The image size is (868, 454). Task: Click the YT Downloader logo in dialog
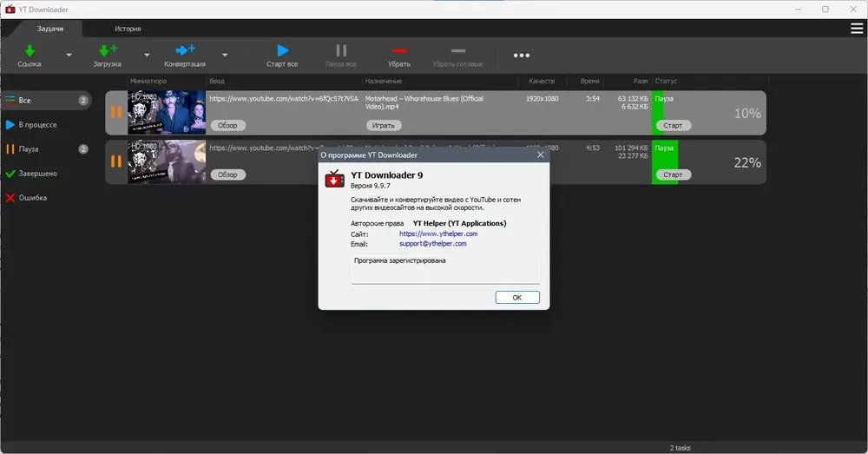coord(334,179)
